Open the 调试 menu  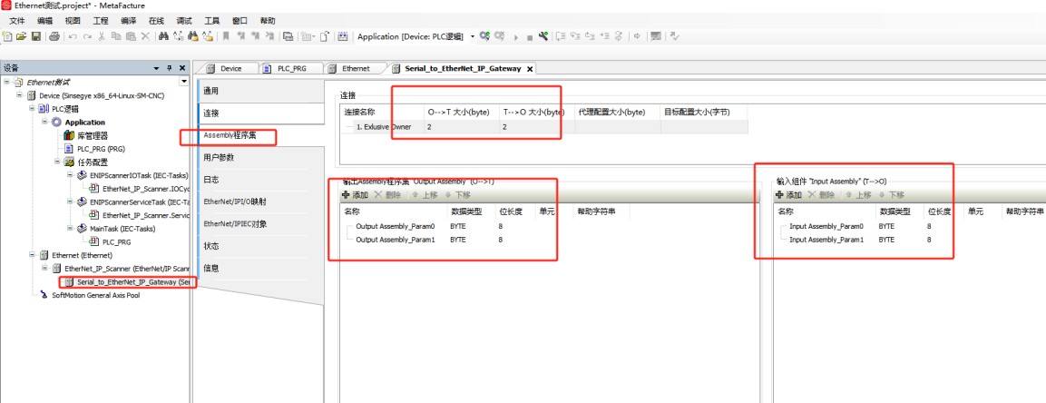(184, 20)
